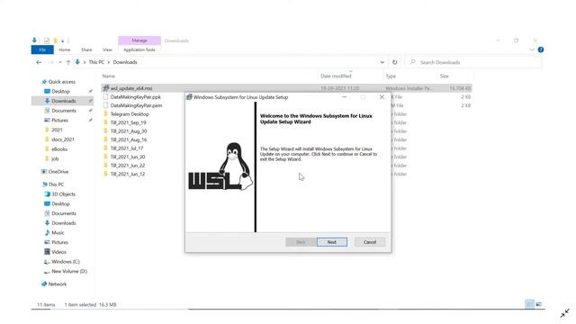576x324 pixels.
Task: Select DataMakingKeyPair.ppk file
Action: [136, 97]
